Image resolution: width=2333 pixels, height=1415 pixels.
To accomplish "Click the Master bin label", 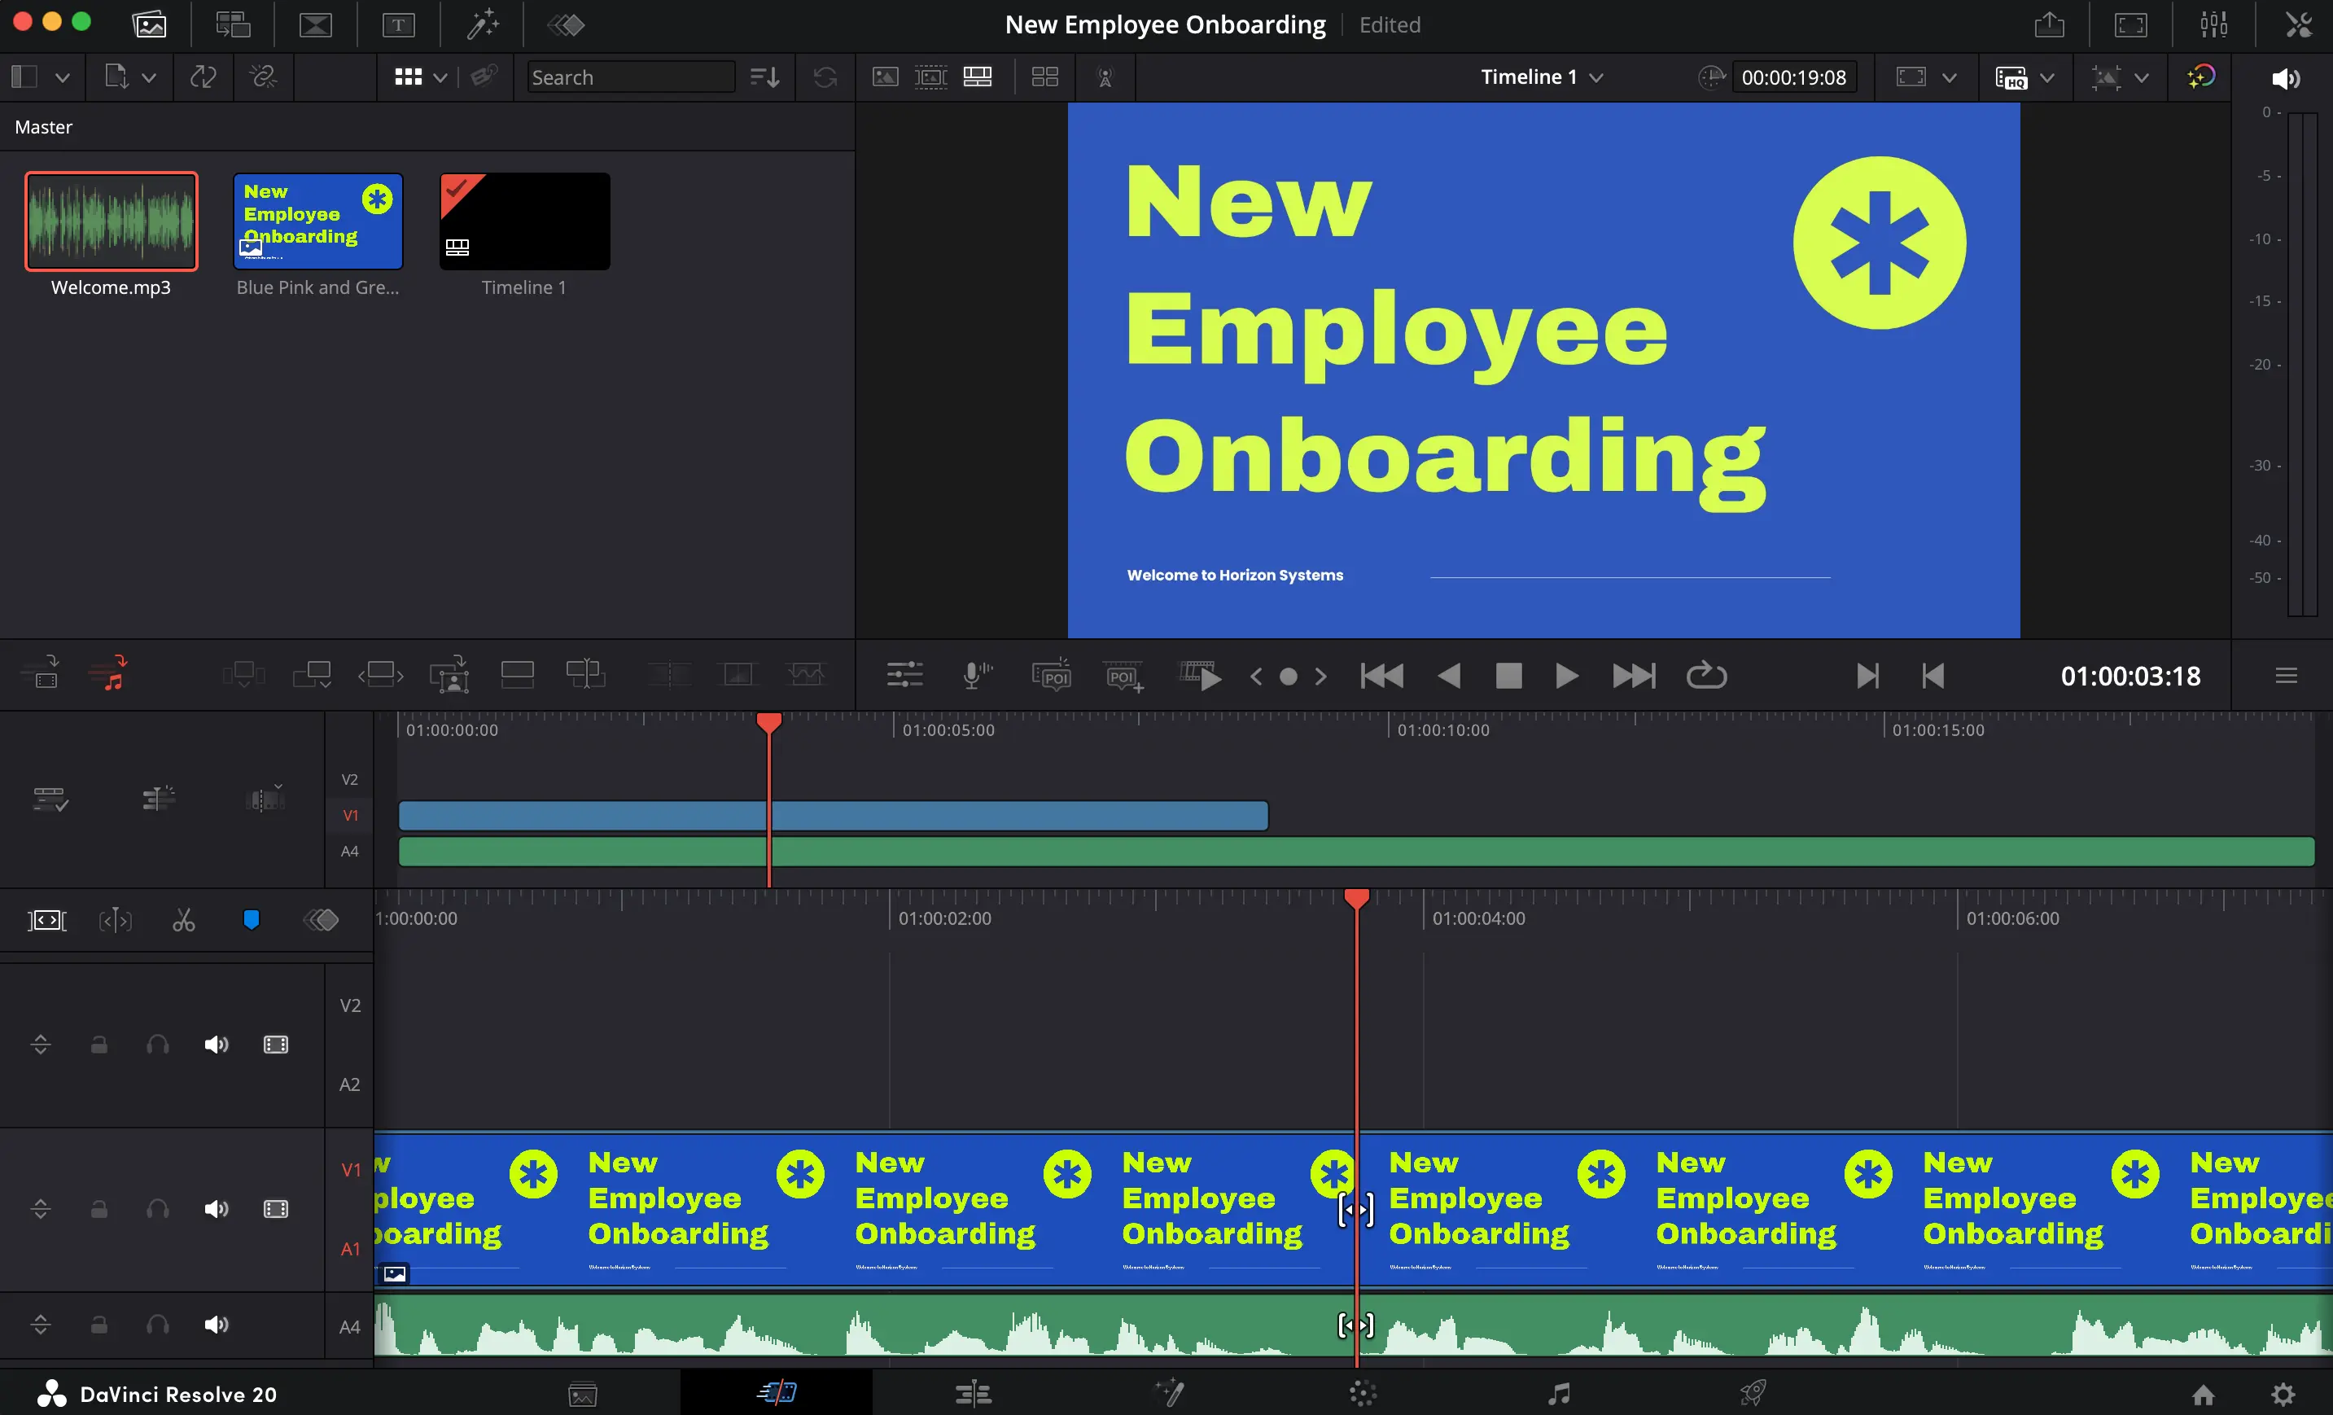I will 44,127.
